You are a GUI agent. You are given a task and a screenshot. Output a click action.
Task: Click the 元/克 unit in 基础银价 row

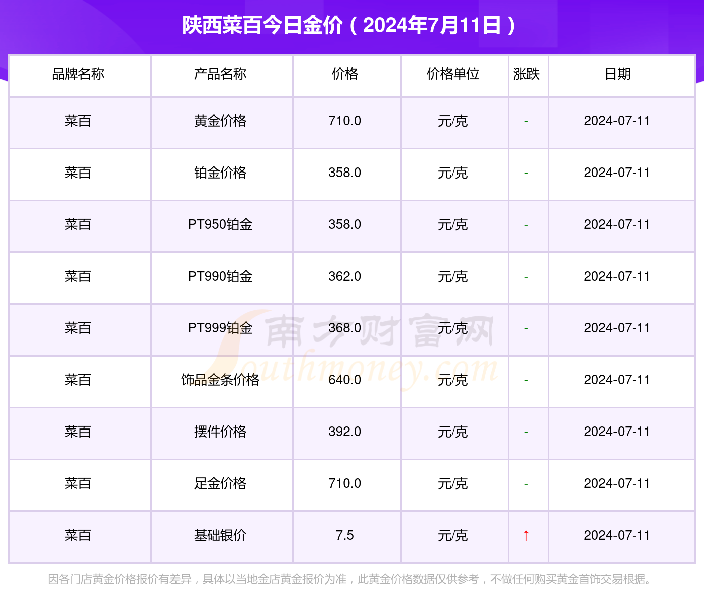point(453,536)
